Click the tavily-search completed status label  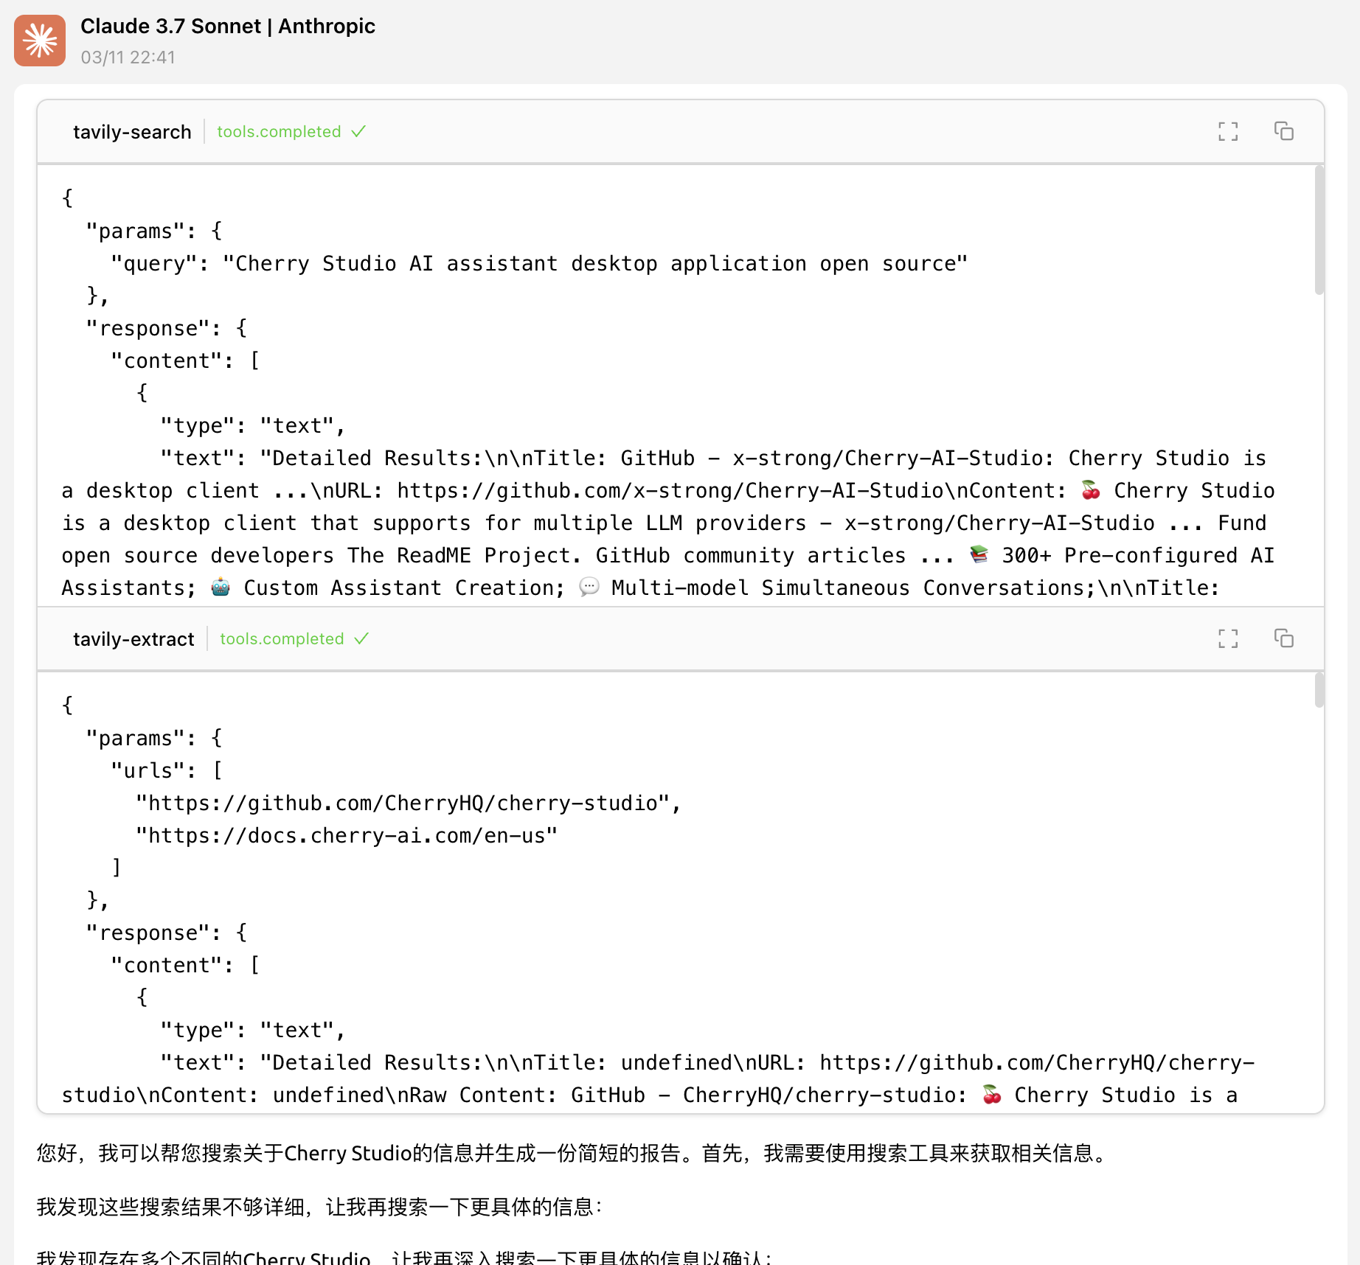pyautogui.click(x=291, y=132)
